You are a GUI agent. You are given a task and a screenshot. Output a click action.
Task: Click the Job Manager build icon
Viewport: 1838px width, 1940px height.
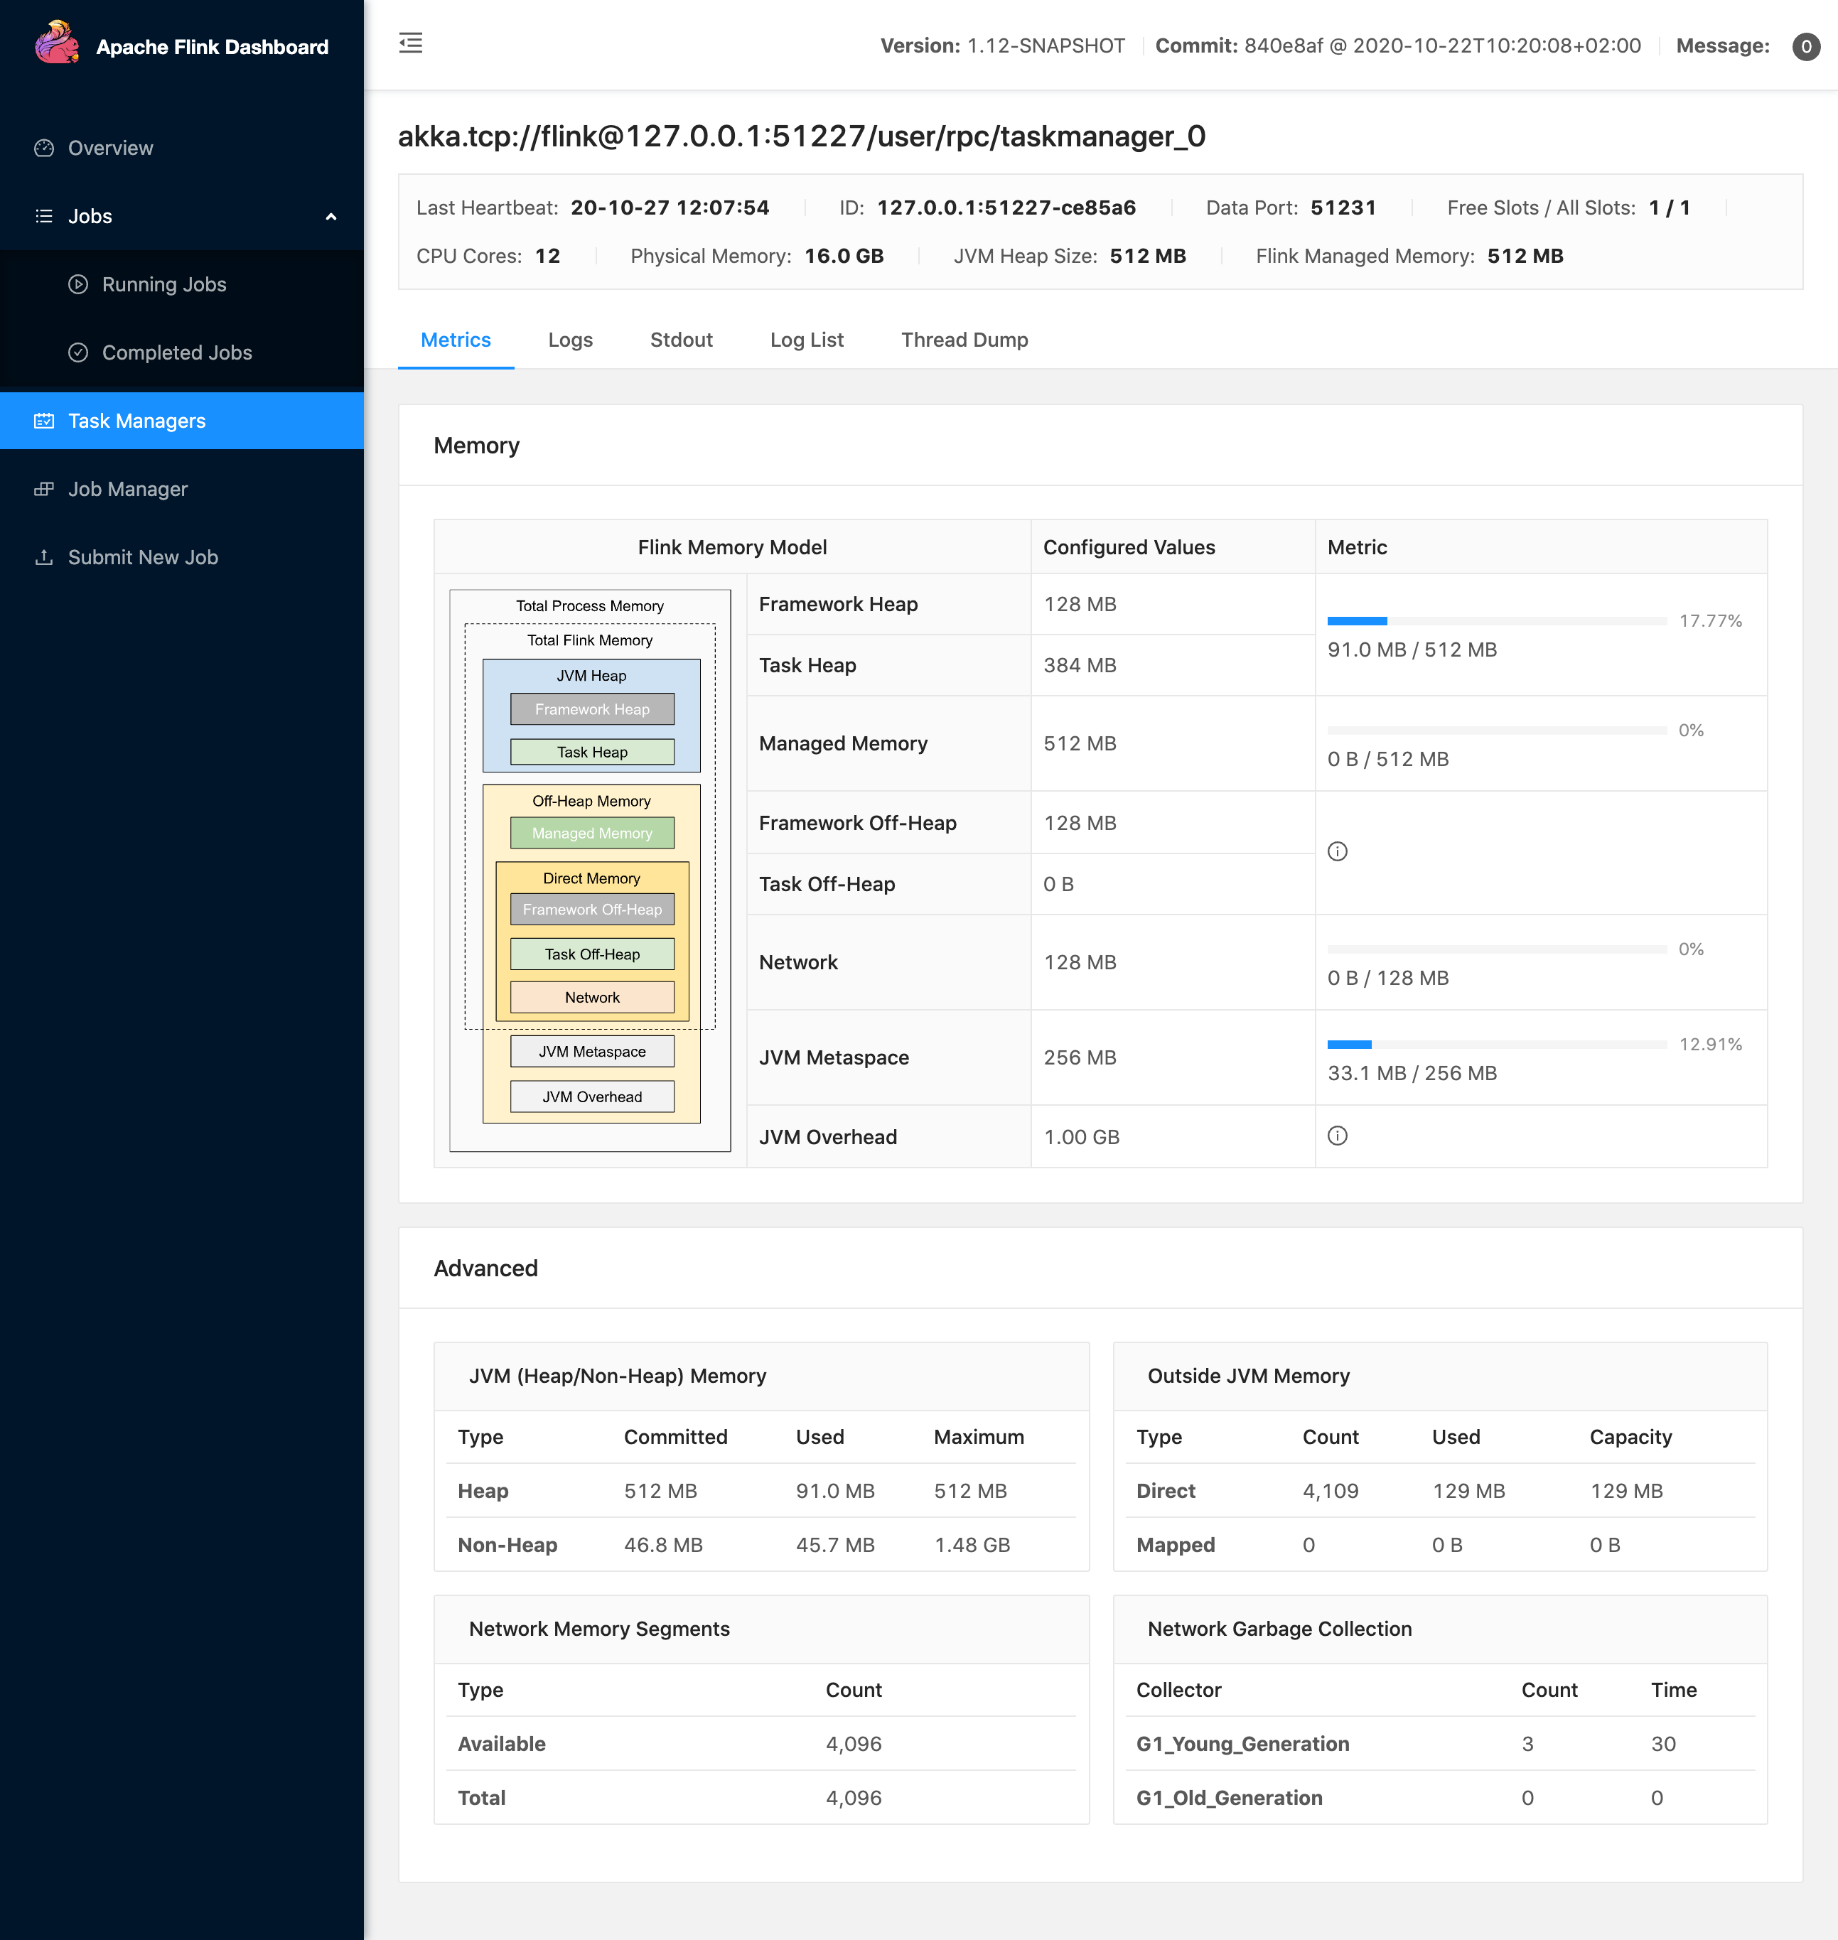[44, 489]
